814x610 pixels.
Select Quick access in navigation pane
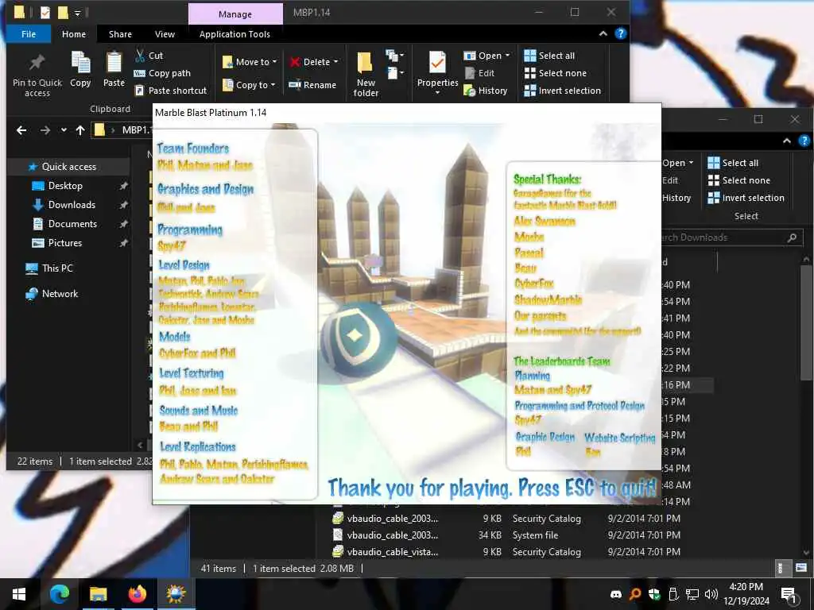tap(68, 167)
